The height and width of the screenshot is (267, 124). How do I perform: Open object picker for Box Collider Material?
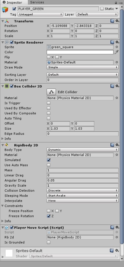117,98
